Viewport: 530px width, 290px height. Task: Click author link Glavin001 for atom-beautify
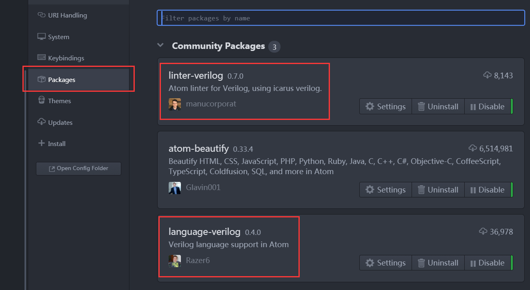pos(203,187)
